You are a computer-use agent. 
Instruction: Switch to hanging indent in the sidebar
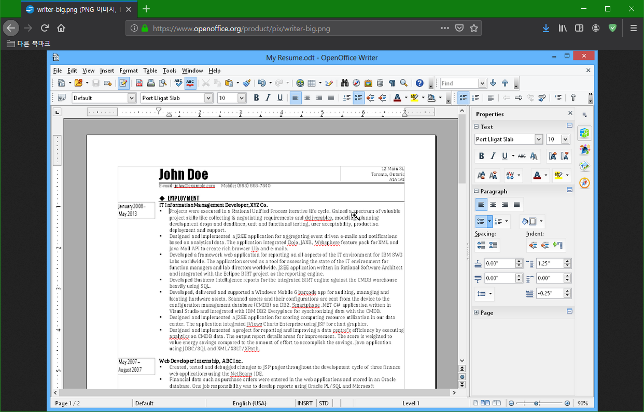point(557,245)
